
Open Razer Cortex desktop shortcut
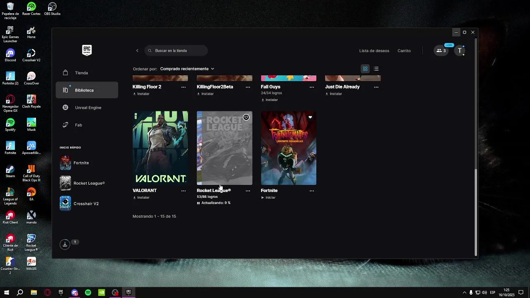coord(31,9)
